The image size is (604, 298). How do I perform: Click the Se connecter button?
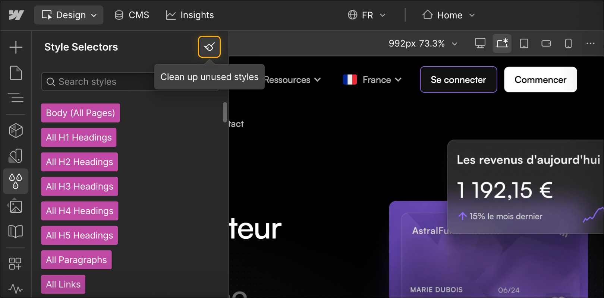pyautogui.click(x=459, y=80)
